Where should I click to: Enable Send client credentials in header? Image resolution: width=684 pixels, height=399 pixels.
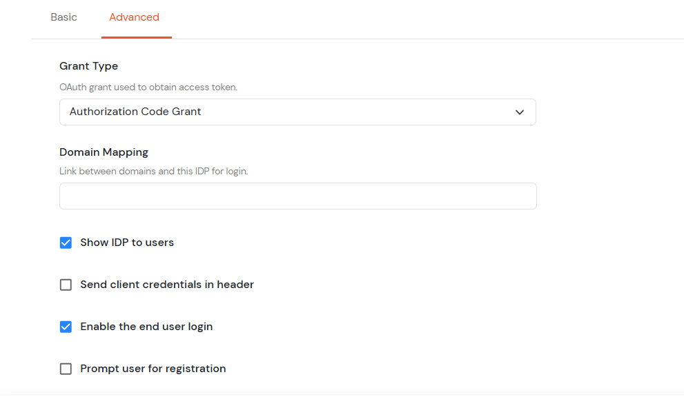[x=66, y=284]
